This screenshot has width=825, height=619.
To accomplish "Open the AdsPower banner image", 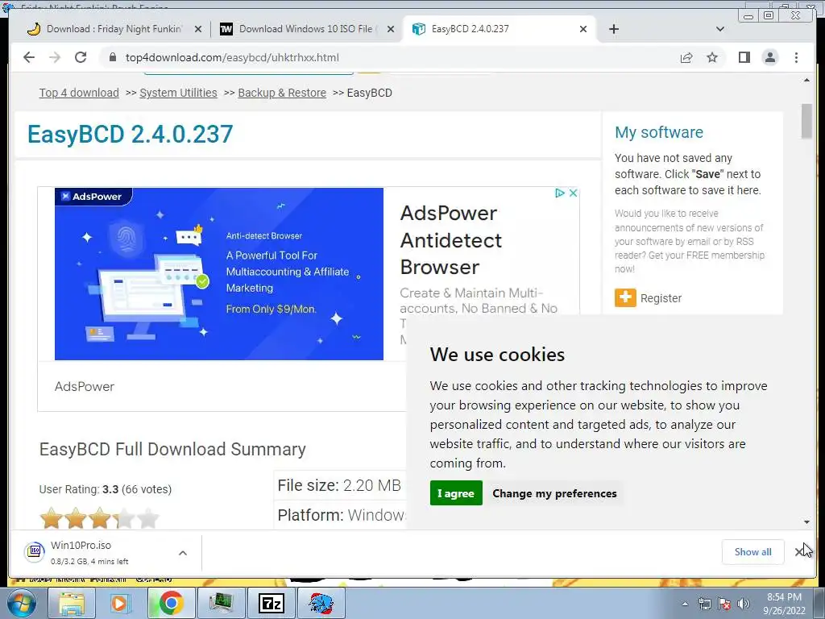I will point(219,274).
